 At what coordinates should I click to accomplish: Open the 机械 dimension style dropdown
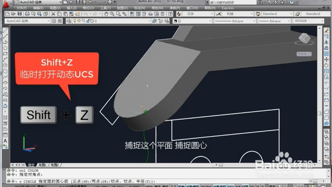238,14
